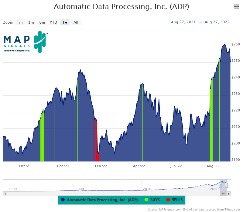The width and height of the screenshot is (243, 212).
Task: Open the end date picker Aug 27, 2022
Action: coord(217,22)
